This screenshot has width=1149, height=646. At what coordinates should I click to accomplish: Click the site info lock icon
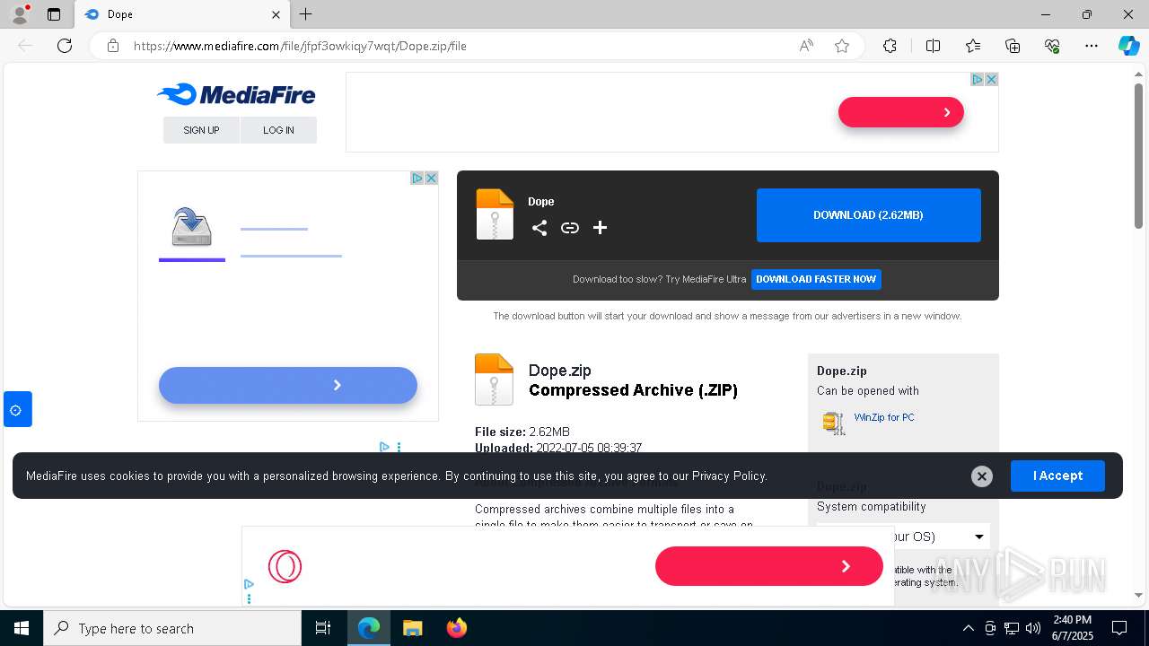113,46
